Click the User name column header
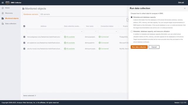Screen dimensions: 188x105 coord(90,26)
